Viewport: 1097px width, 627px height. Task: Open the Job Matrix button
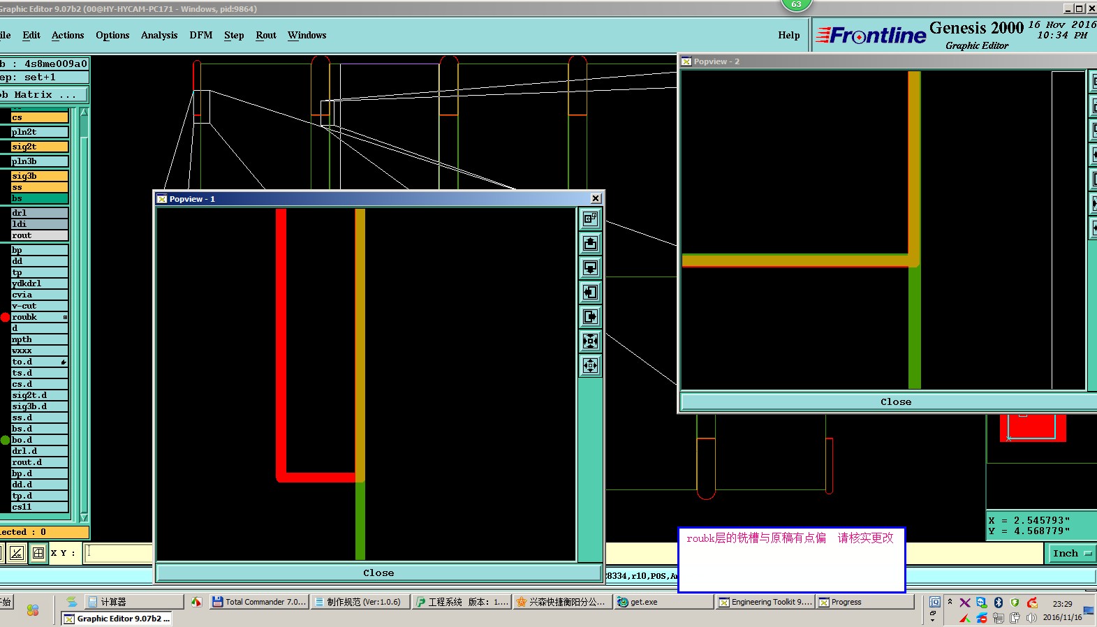point(44,94)
